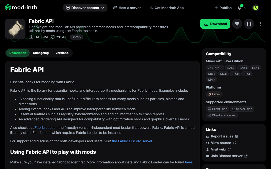Open the Fabric Loader link
The image size is (271, 169).
[46, 128]
